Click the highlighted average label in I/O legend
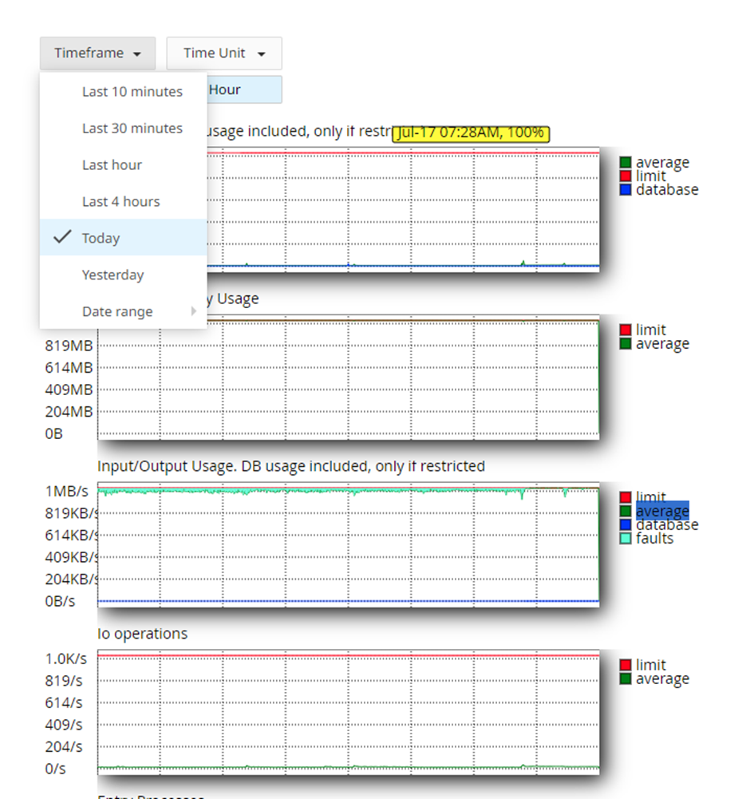Image resolution: width=750 pixels, height=799 pixels. click(662, 511)
